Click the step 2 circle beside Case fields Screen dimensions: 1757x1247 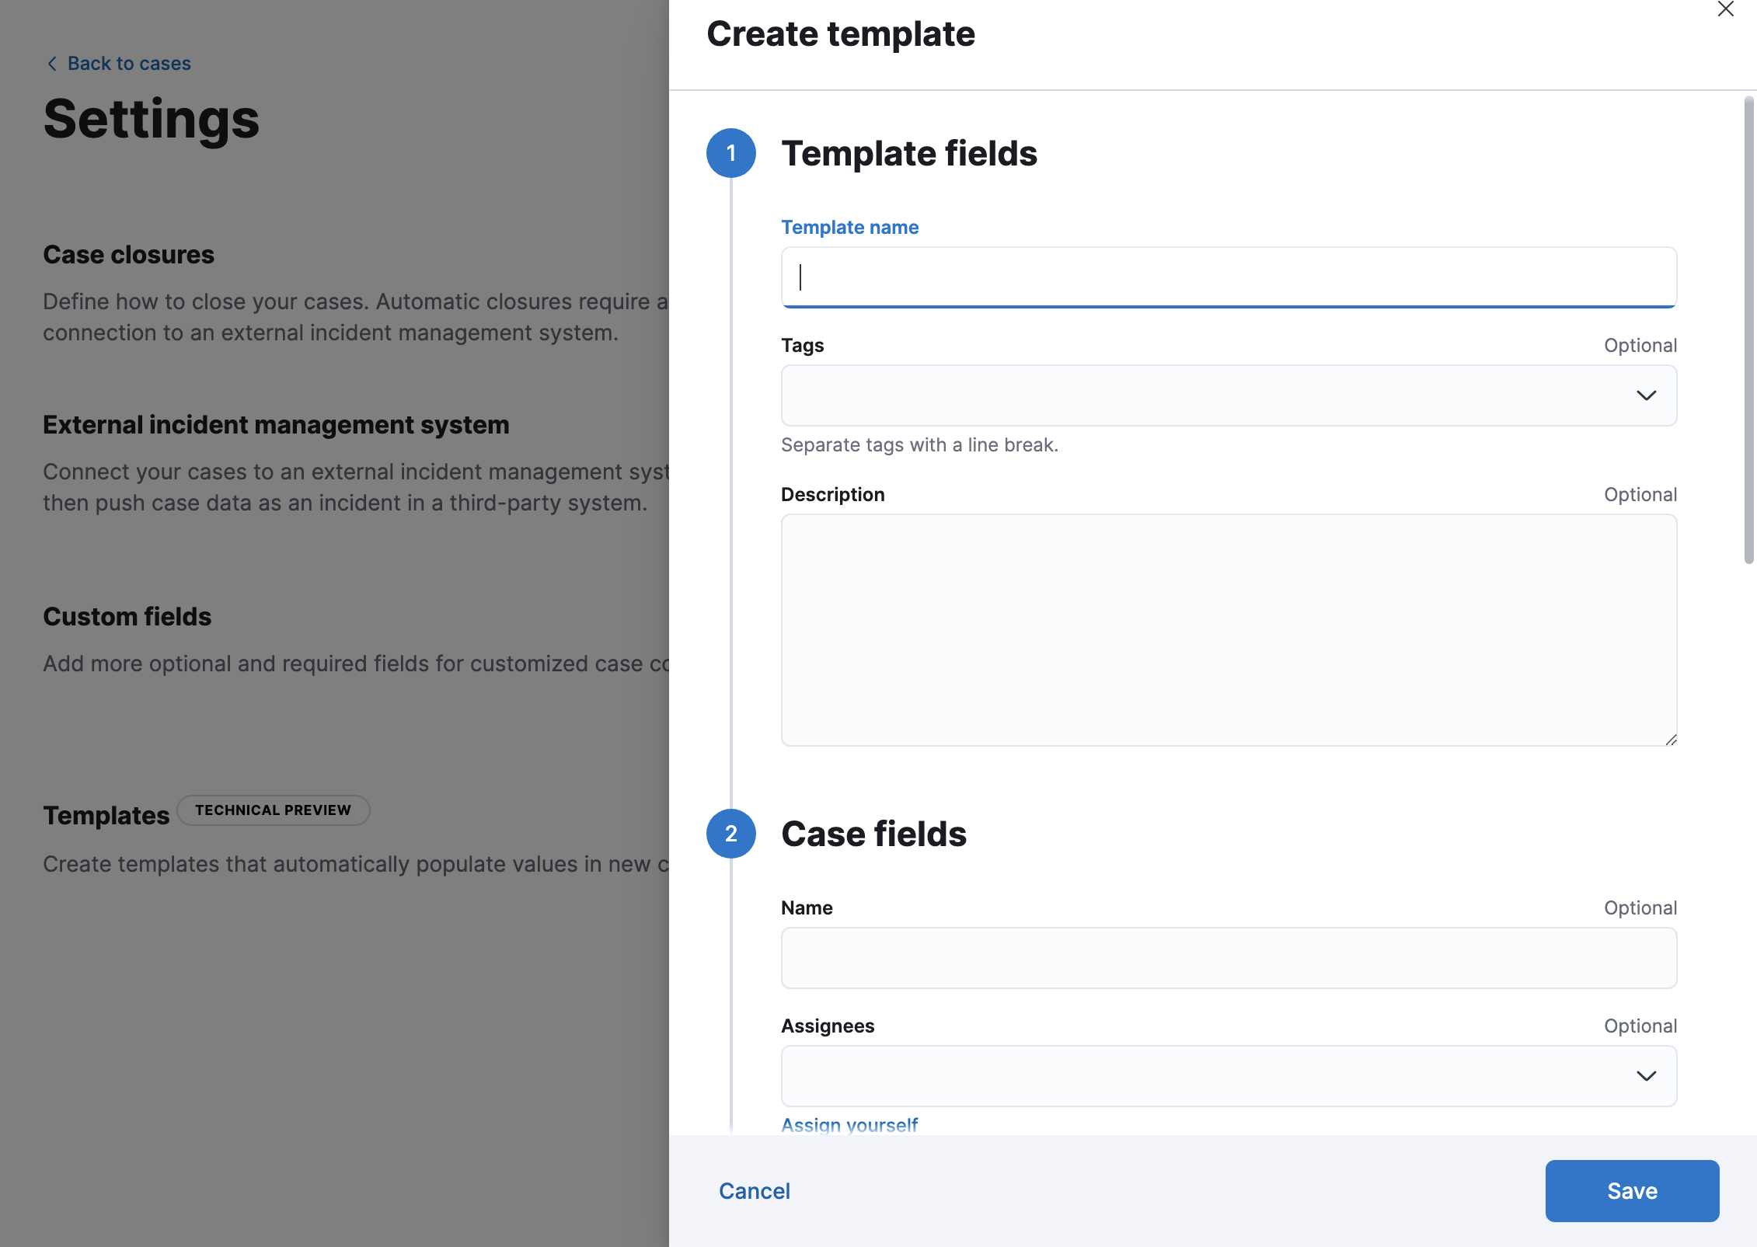(730, 834)
